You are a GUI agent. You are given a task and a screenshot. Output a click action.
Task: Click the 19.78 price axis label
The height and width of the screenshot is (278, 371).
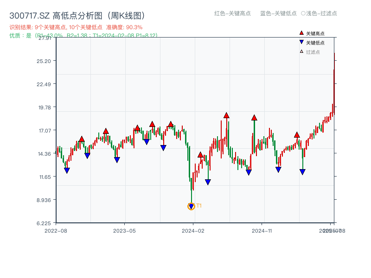click(x=45, y=107)
